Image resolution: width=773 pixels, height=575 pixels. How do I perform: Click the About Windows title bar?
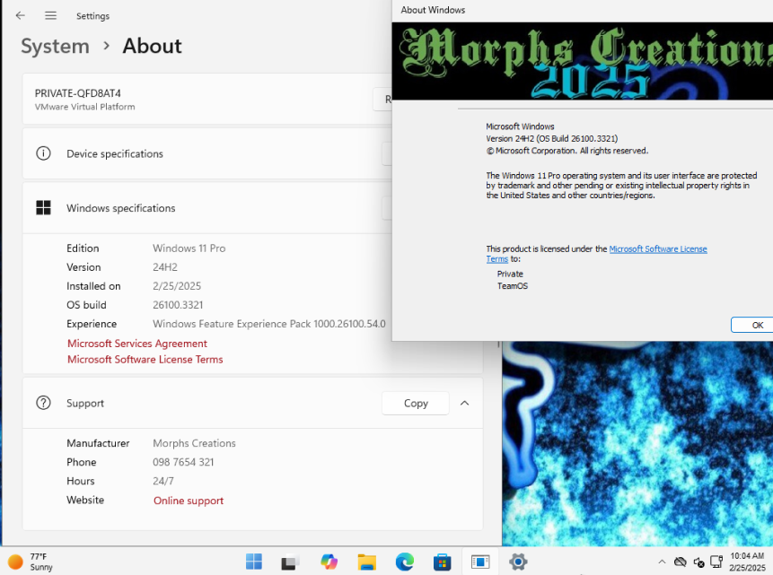(x=582, y=11)
